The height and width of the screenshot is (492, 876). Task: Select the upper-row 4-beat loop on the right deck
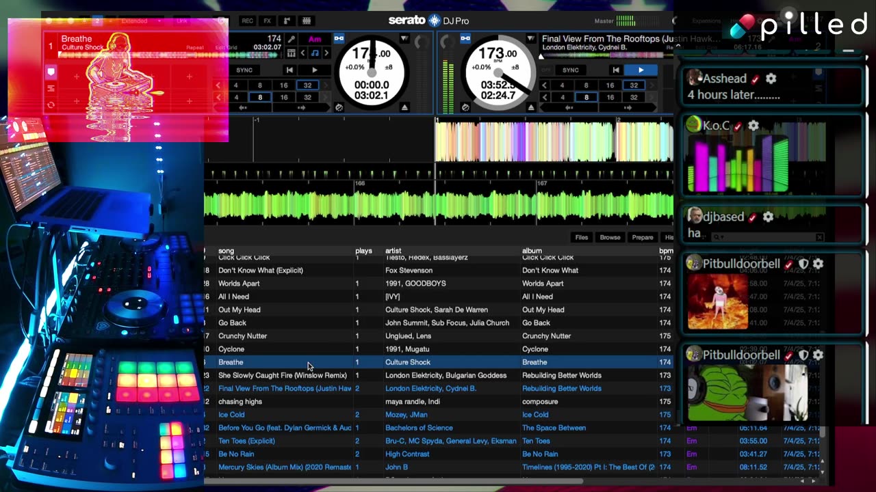[562, 85]
